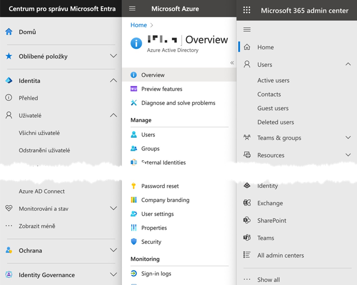Screen dimensions: 357x285
Task: Click the Exchange admin center icon
Action: pyautogui.click(x=247, y=203)
